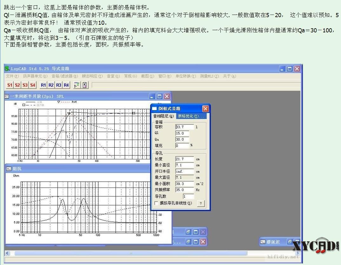Click the R4 toolbar button
The width and height of the screenshot is (341, 265).
click(x=66, y=85)
